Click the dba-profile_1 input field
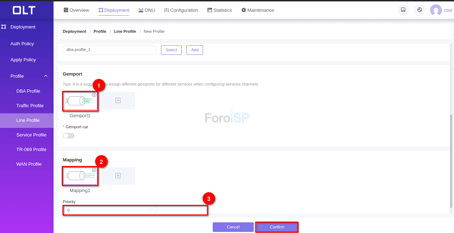The height and width of the screenshot is (233, 454). 109,50
